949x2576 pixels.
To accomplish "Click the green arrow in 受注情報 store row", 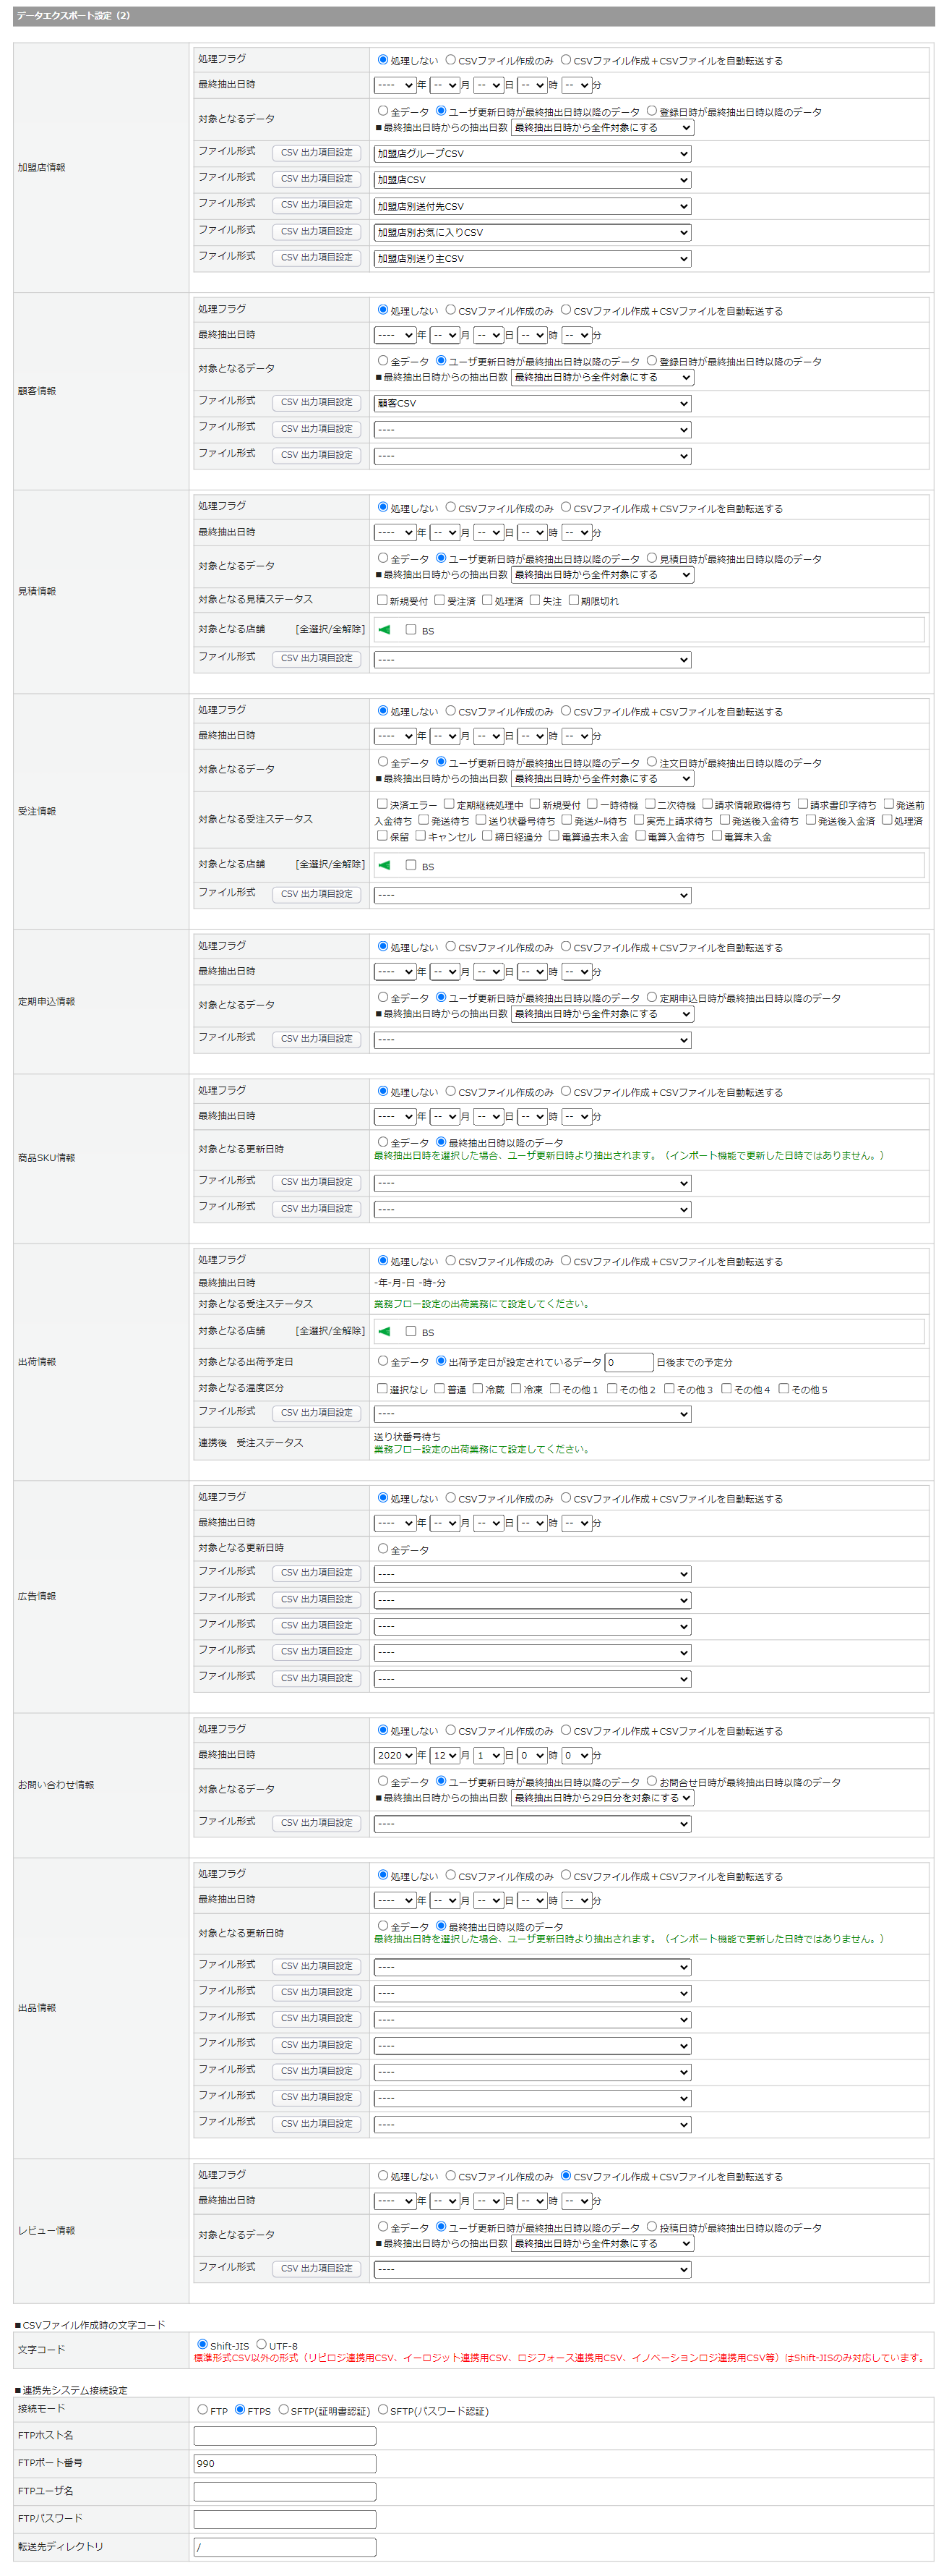I will (x=385, y=865).
